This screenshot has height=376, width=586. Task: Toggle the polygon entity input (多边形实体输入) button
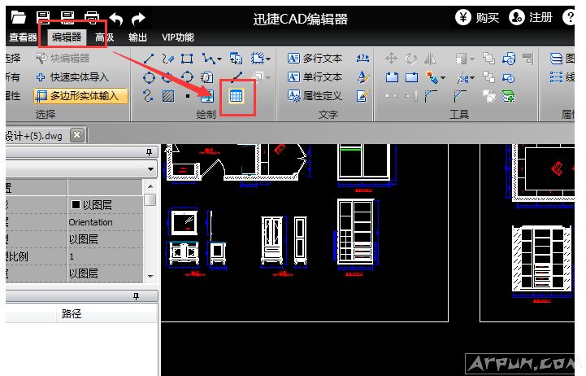point(80,96)
